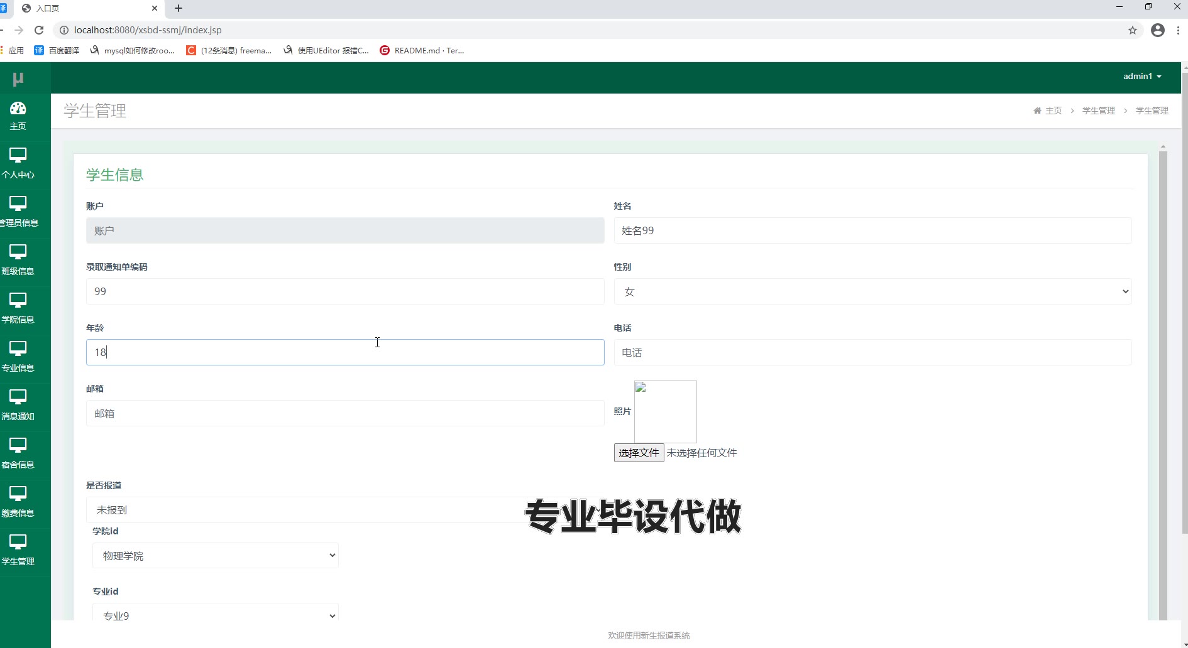Open the browser profile avatar
This screenshot has width=1188, height=648.
[x=1158, y=30]
